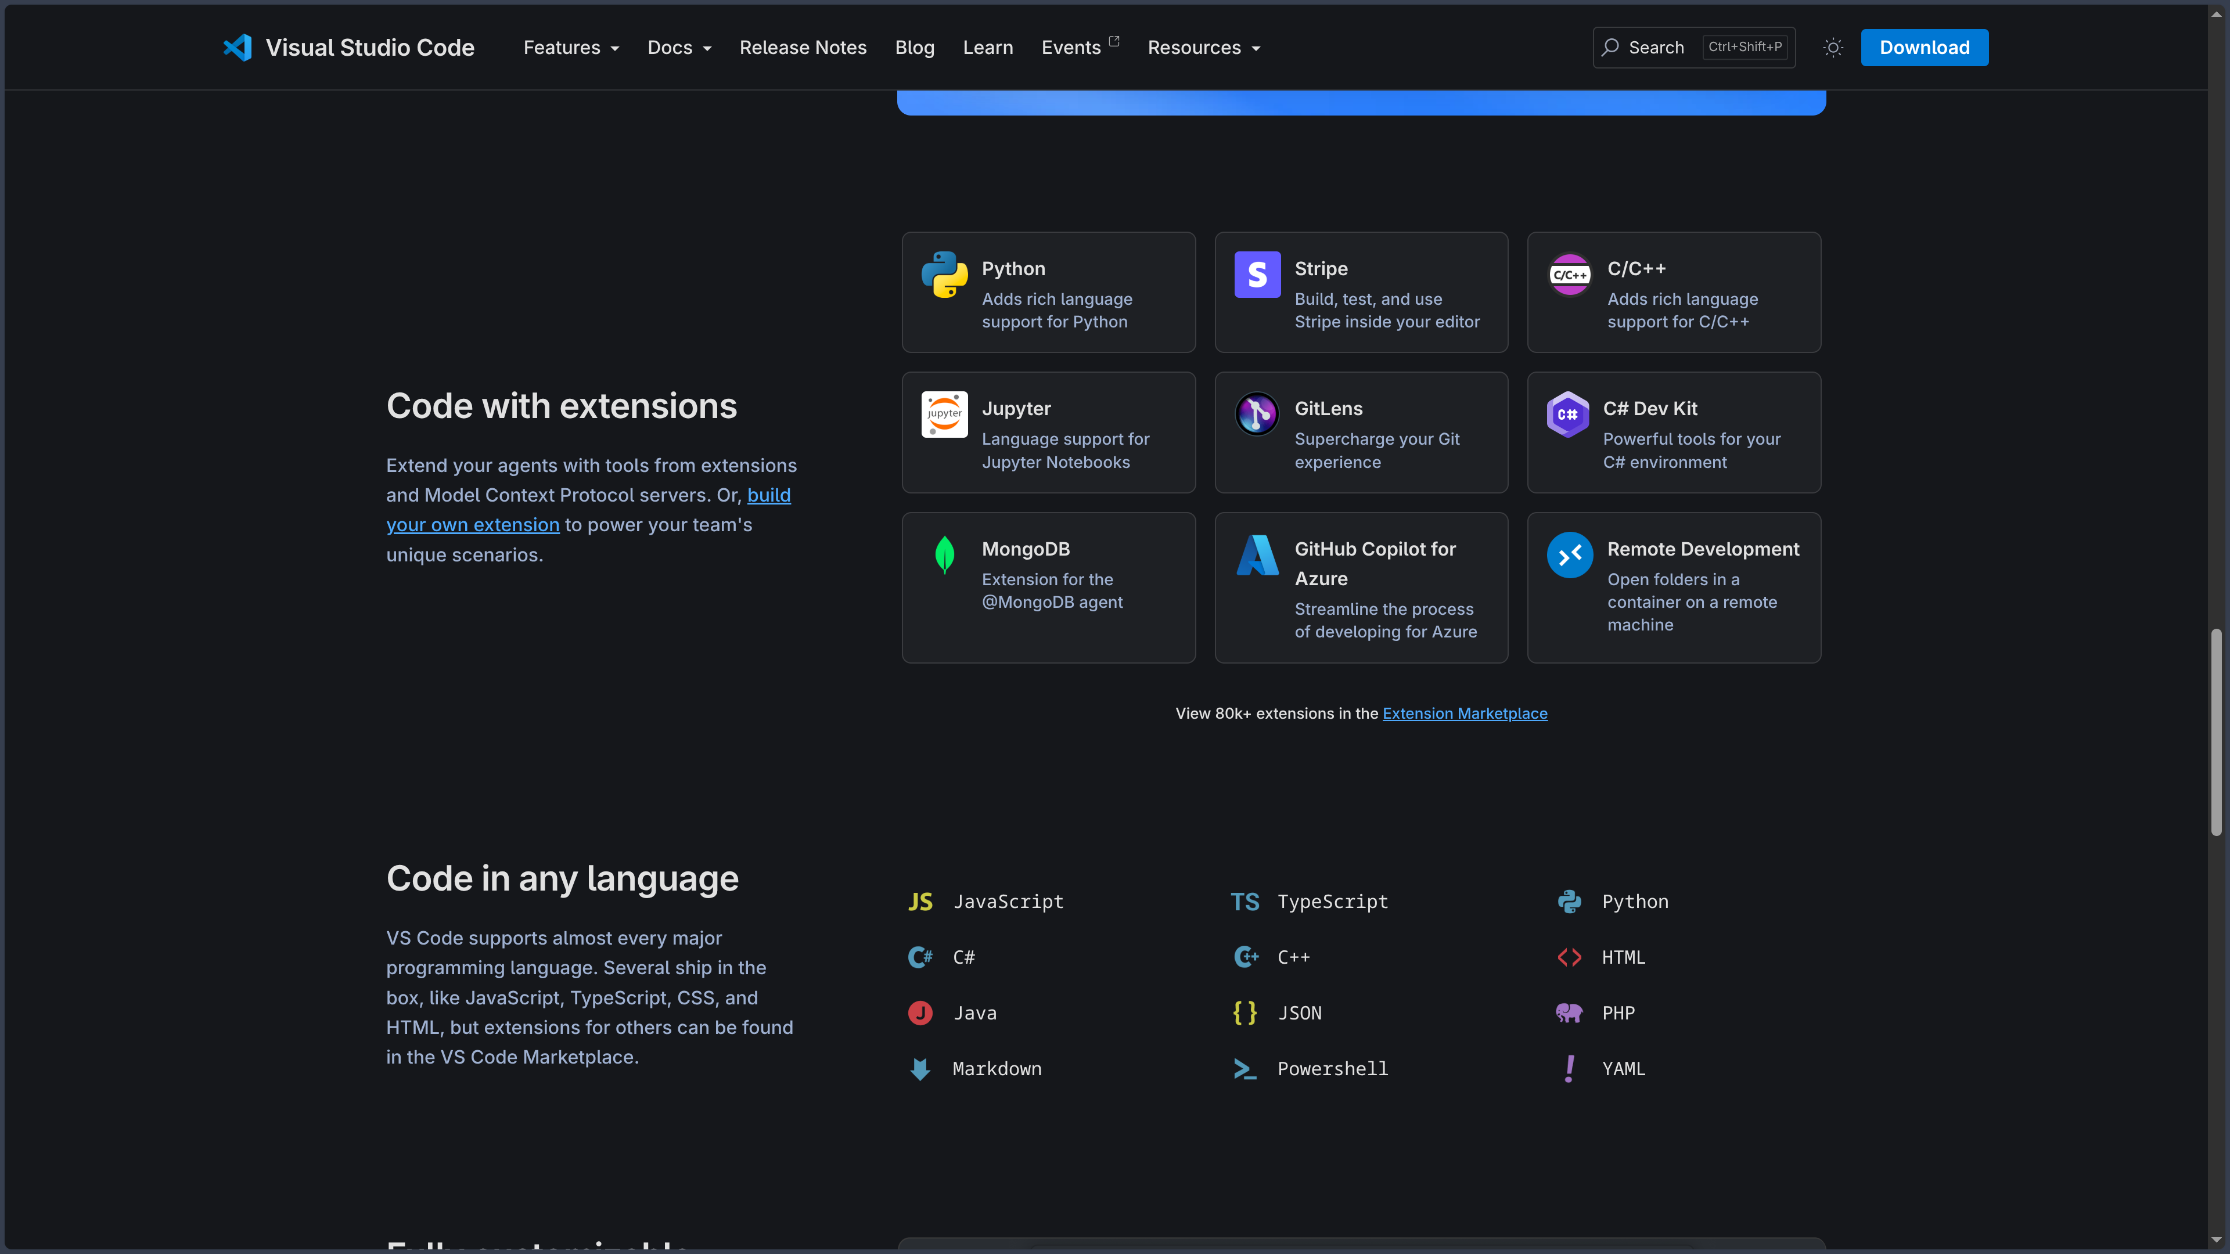
Task: Click the JavaScript JS icon
Action: 920,902
